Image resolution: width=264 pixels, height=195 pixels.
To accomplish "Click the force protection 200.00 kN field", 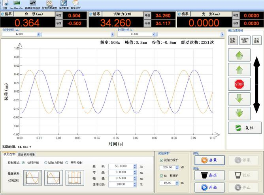I will click(x=168, y=167).
